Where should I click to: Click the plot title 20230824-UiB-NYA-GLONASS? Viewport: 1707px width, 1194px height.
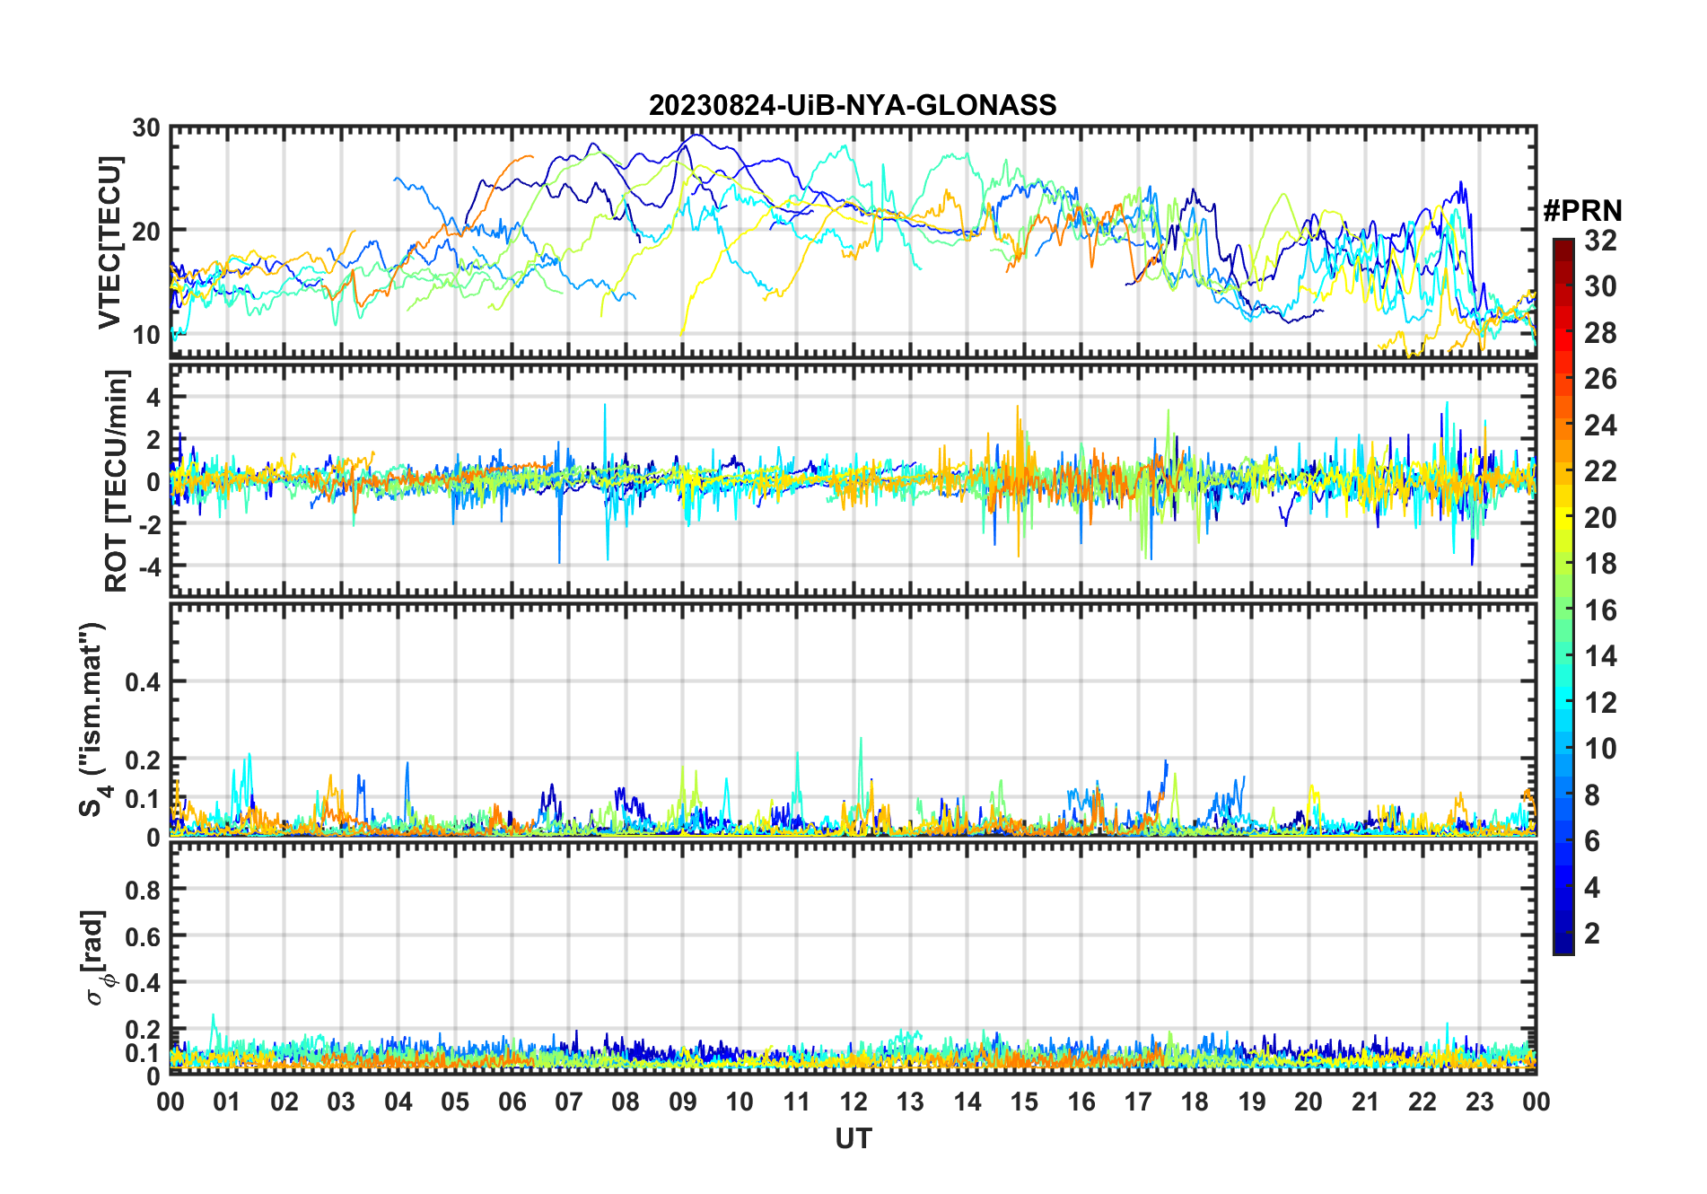point(853,106)
